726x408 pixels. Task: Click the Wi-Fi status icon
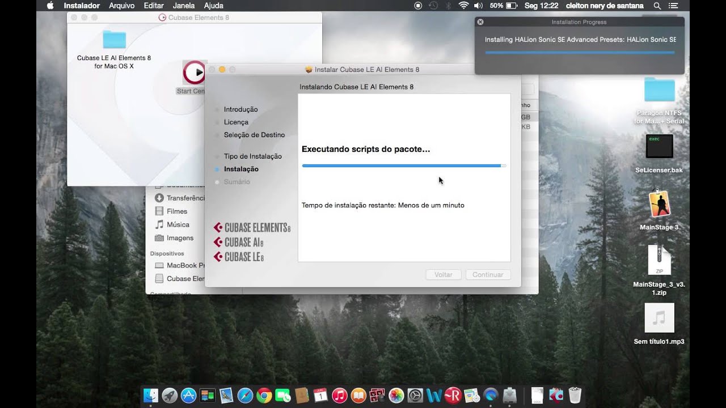coord(463,6)
